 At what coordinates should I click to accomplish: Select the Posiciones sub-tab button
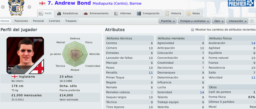(21, 21)
